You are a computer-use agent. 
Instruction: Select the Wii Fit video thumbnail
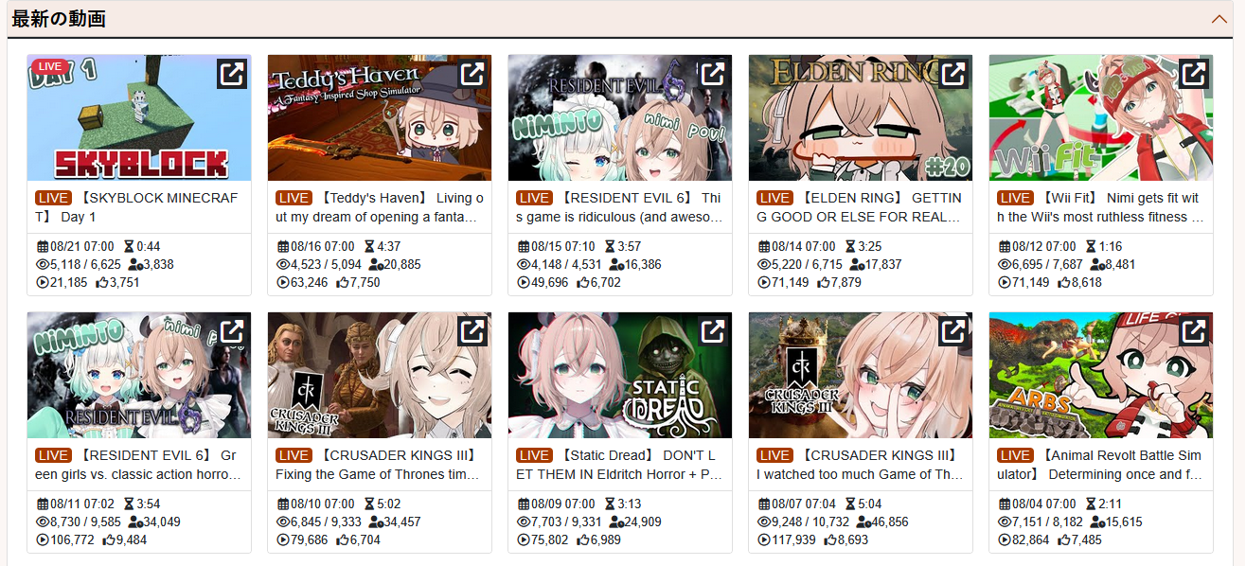click(1101, 117)
